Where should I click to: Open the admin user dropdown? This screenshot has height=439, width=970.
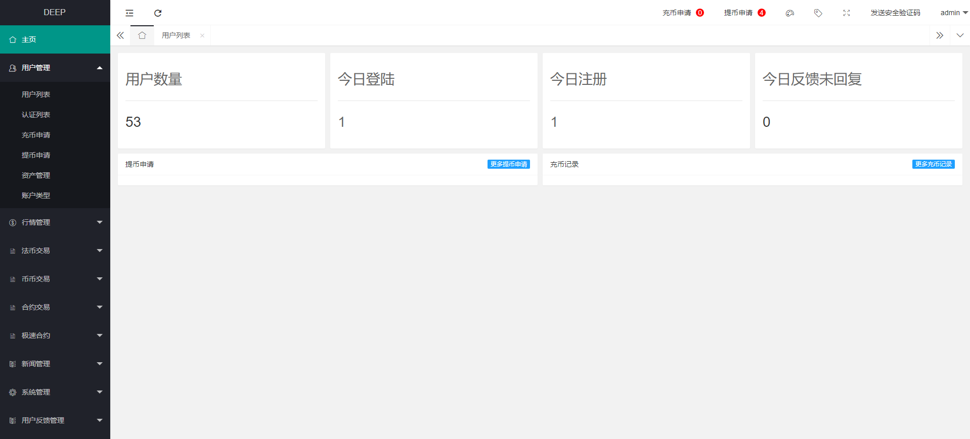(x=953, y=13)
